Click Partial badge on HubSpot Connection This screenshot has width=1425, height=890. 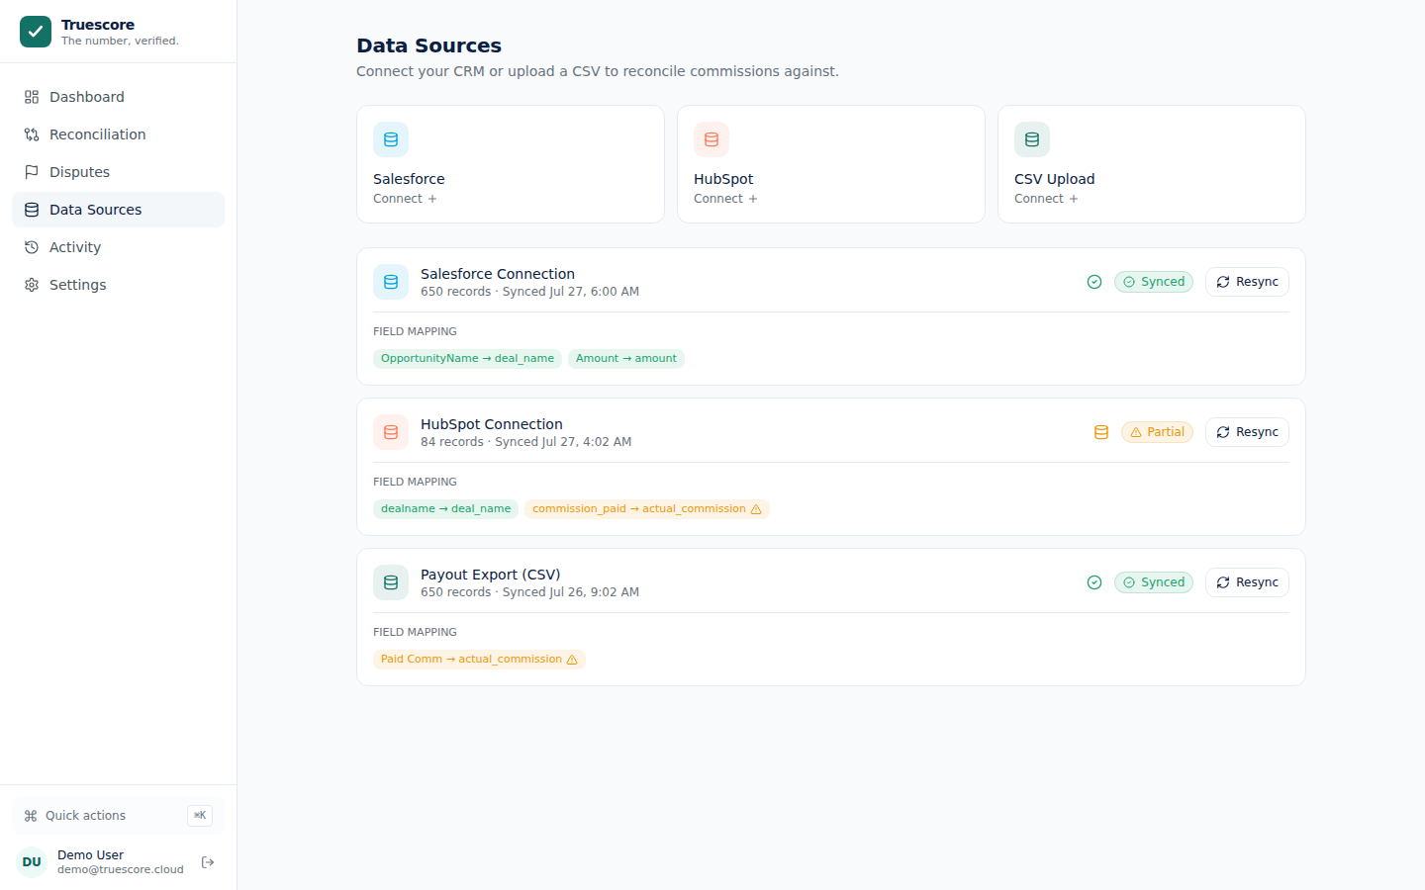1157,432
